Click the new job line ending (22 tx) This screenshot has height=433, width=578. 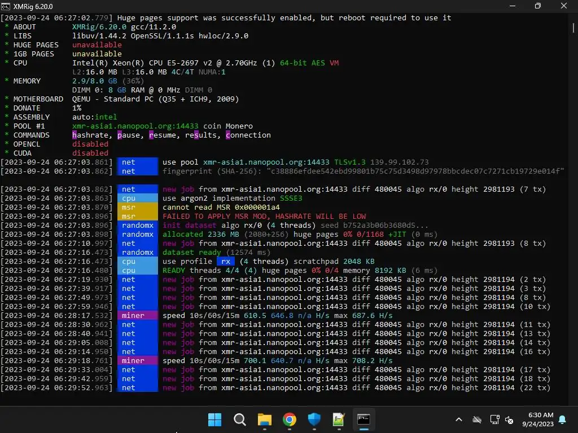pos(357,388)
